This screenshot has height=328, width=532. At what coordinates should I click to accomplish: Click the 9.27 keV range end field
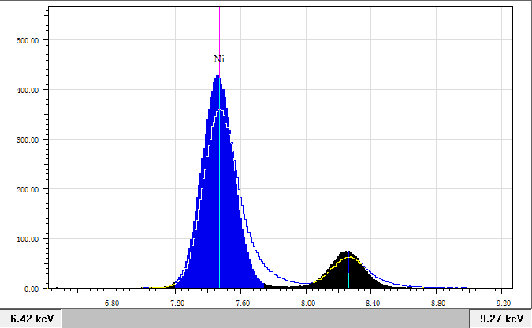(x=501, y=319)
